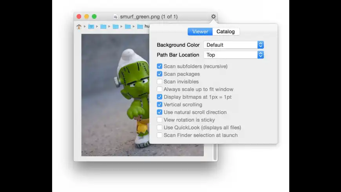Viewport: 341px width, 192px height.
Task: Open the Background Color dropdown
Action: pyautogui.click(x=233, y=45)
